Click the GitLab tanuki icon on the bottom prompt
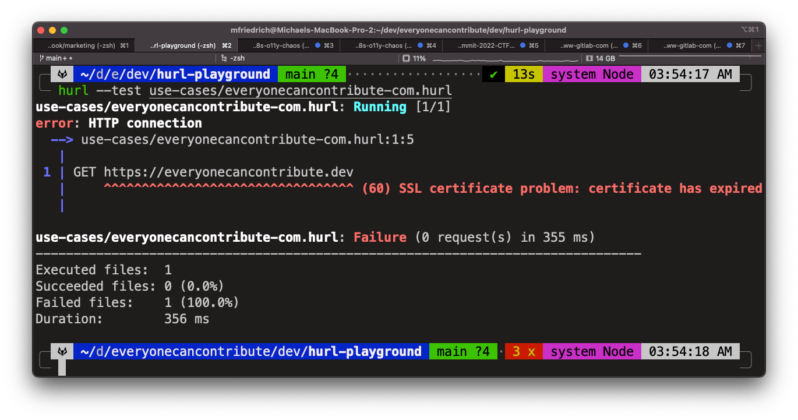 pos(63,351)
